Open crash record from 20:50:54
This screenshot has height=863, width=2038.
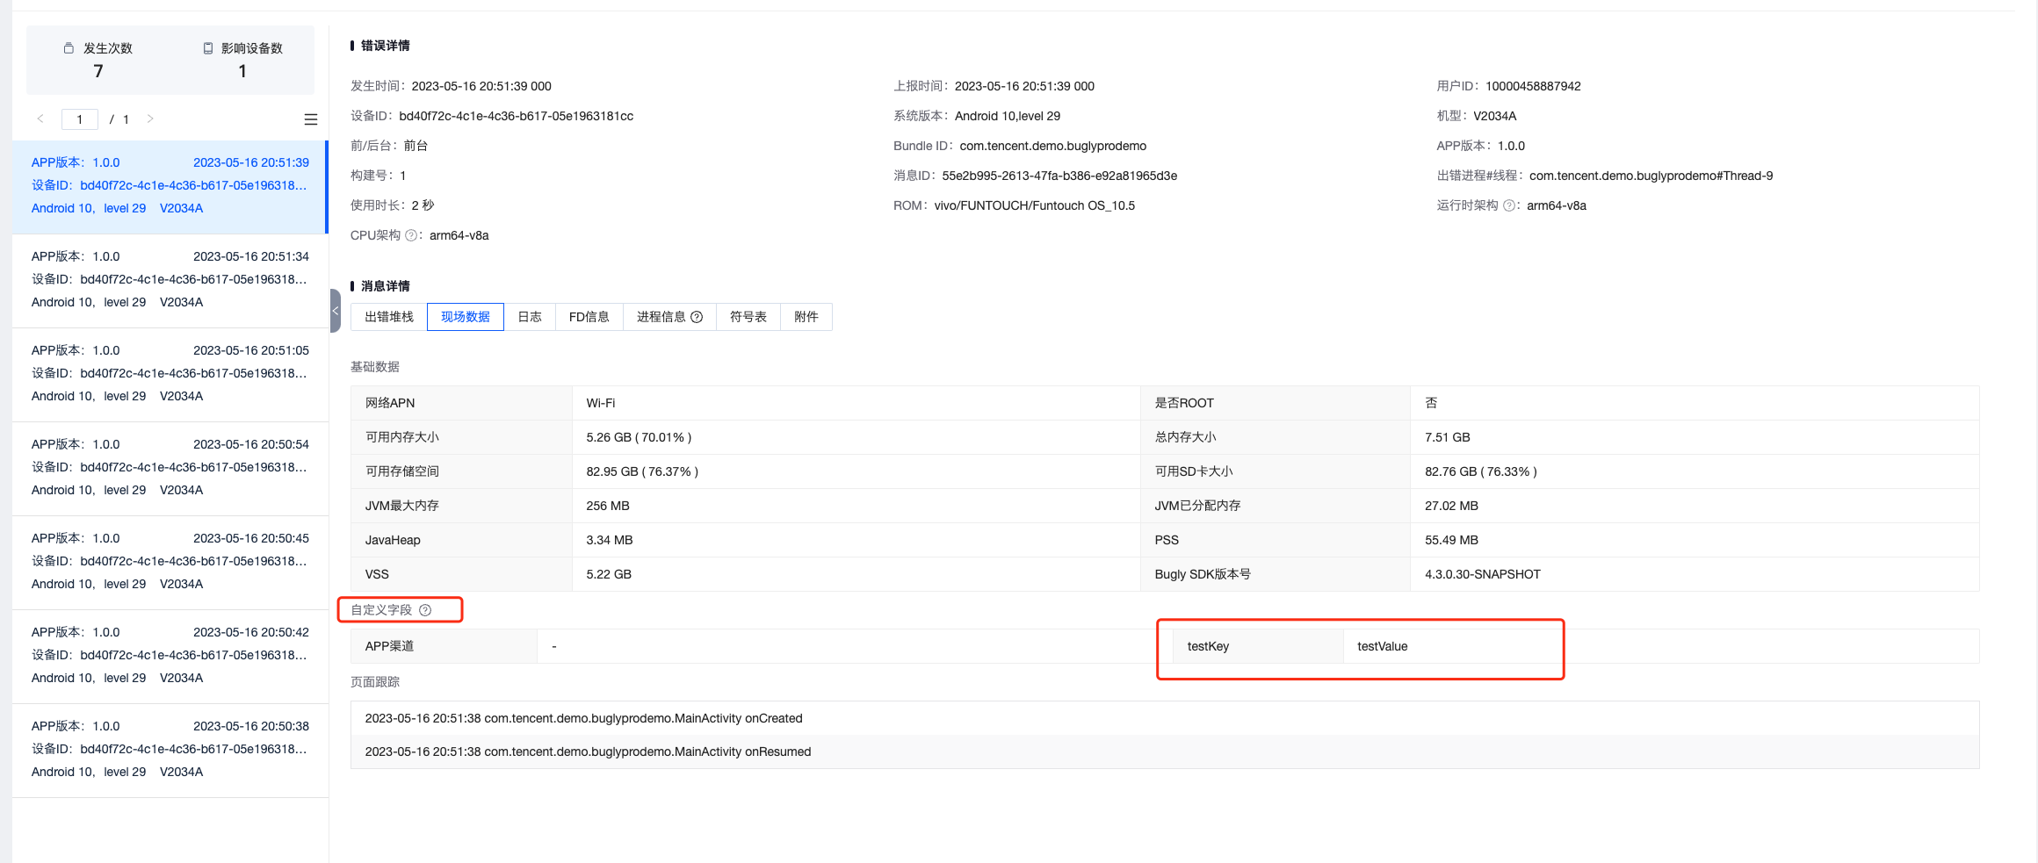click(x=170, y=467)
